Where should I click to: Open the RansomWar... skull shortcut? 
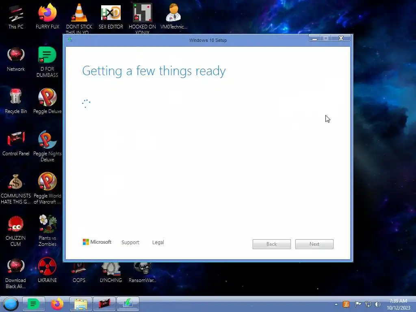[142, 273]
